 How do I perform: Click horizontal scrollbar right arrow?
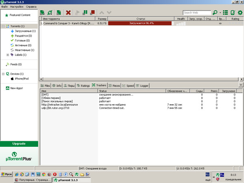pos(241,79)
